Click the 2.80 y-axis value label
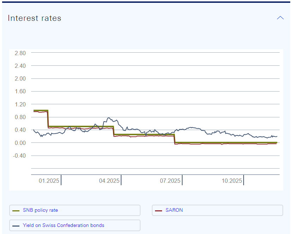This screenshot has width=292, height=234. coord(20,53)
